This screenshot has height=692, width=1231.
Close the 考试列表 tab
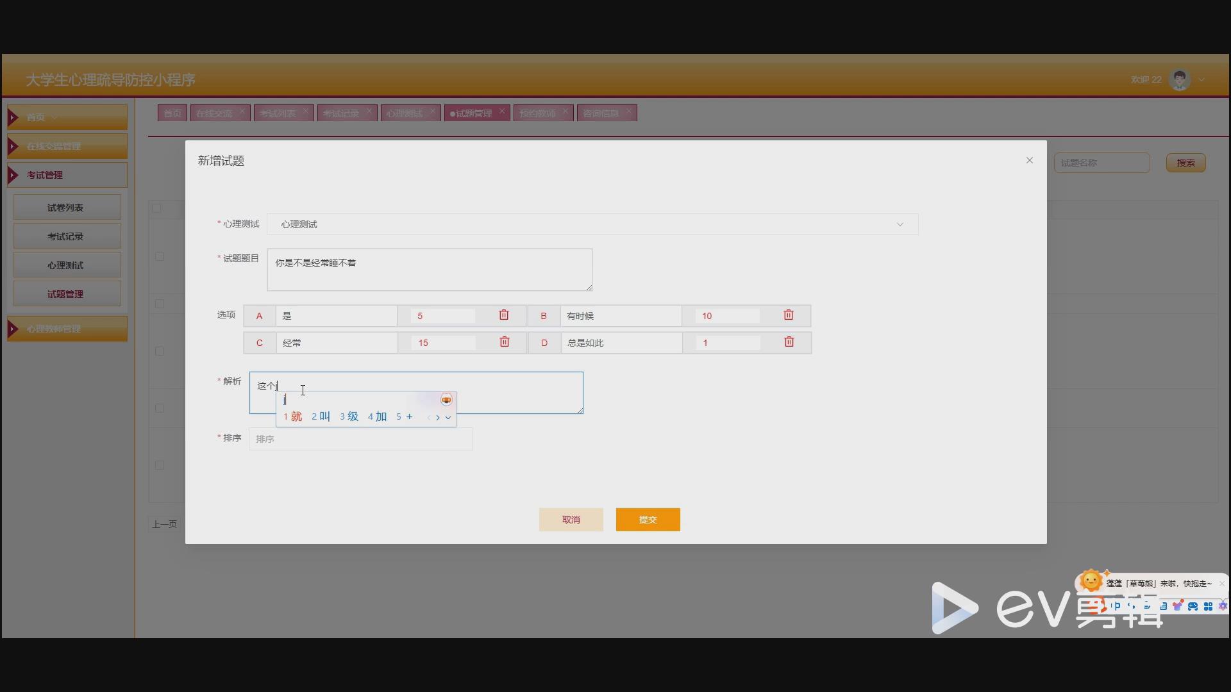pyautogui.click(x=306, y=111)
